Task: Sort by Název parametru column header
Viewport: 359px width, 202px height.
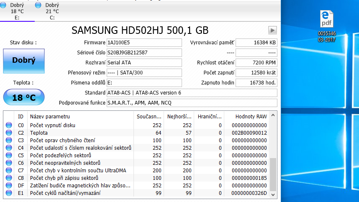Action: click(x=80, y=116)
